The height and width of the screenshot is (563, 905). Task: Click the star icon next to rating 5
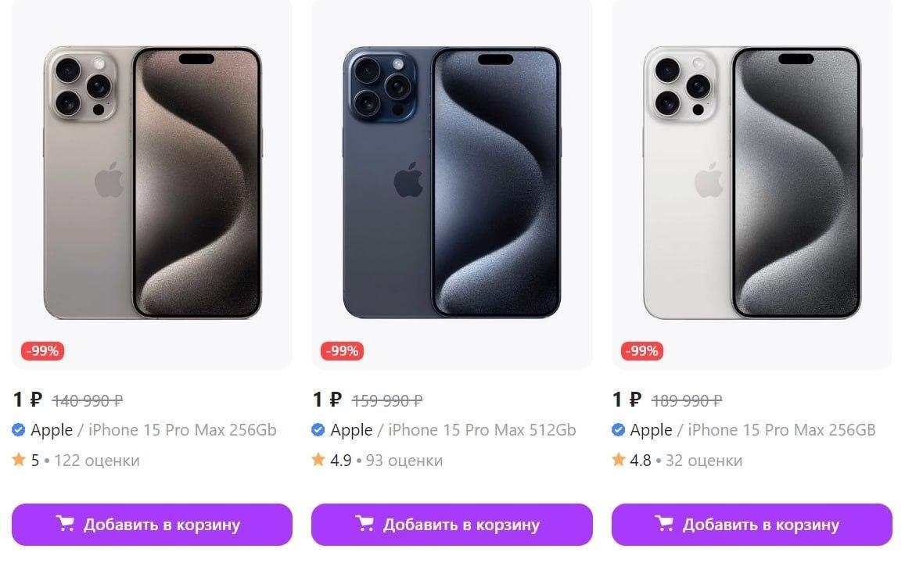tap(19, 460)
